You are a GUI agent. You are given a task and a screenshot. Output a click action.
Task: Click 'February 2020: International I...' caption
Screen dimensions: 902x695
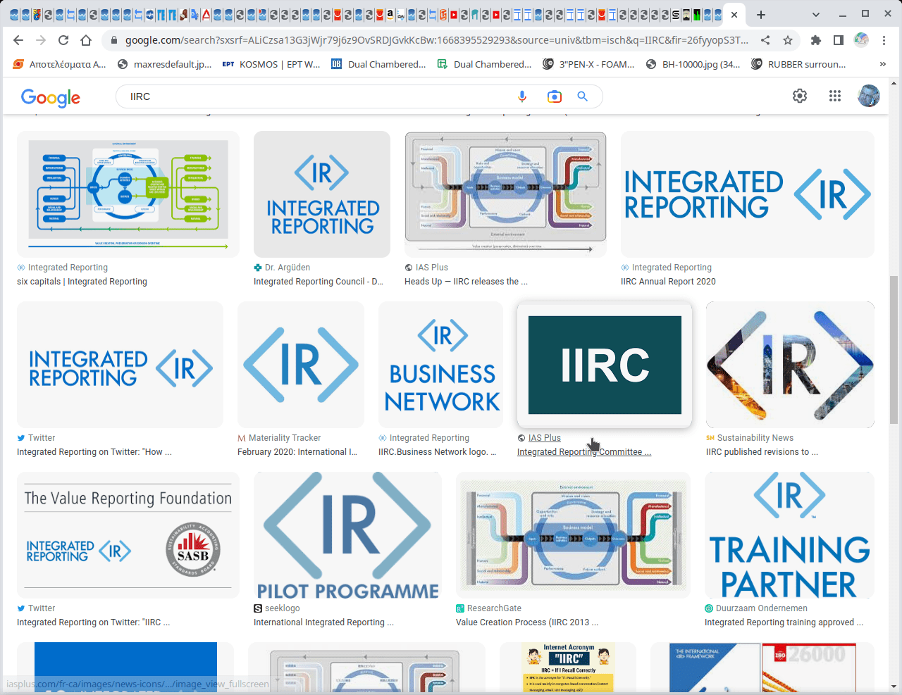[x=297, y=452]
